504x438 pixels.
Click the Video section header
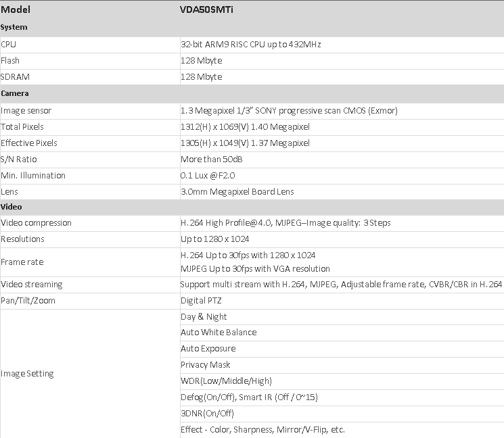click(x=12, y=207)
